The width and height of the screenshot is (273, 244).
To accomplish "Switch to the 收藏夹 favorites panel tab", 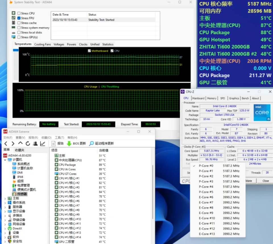I will coord(20,150).
